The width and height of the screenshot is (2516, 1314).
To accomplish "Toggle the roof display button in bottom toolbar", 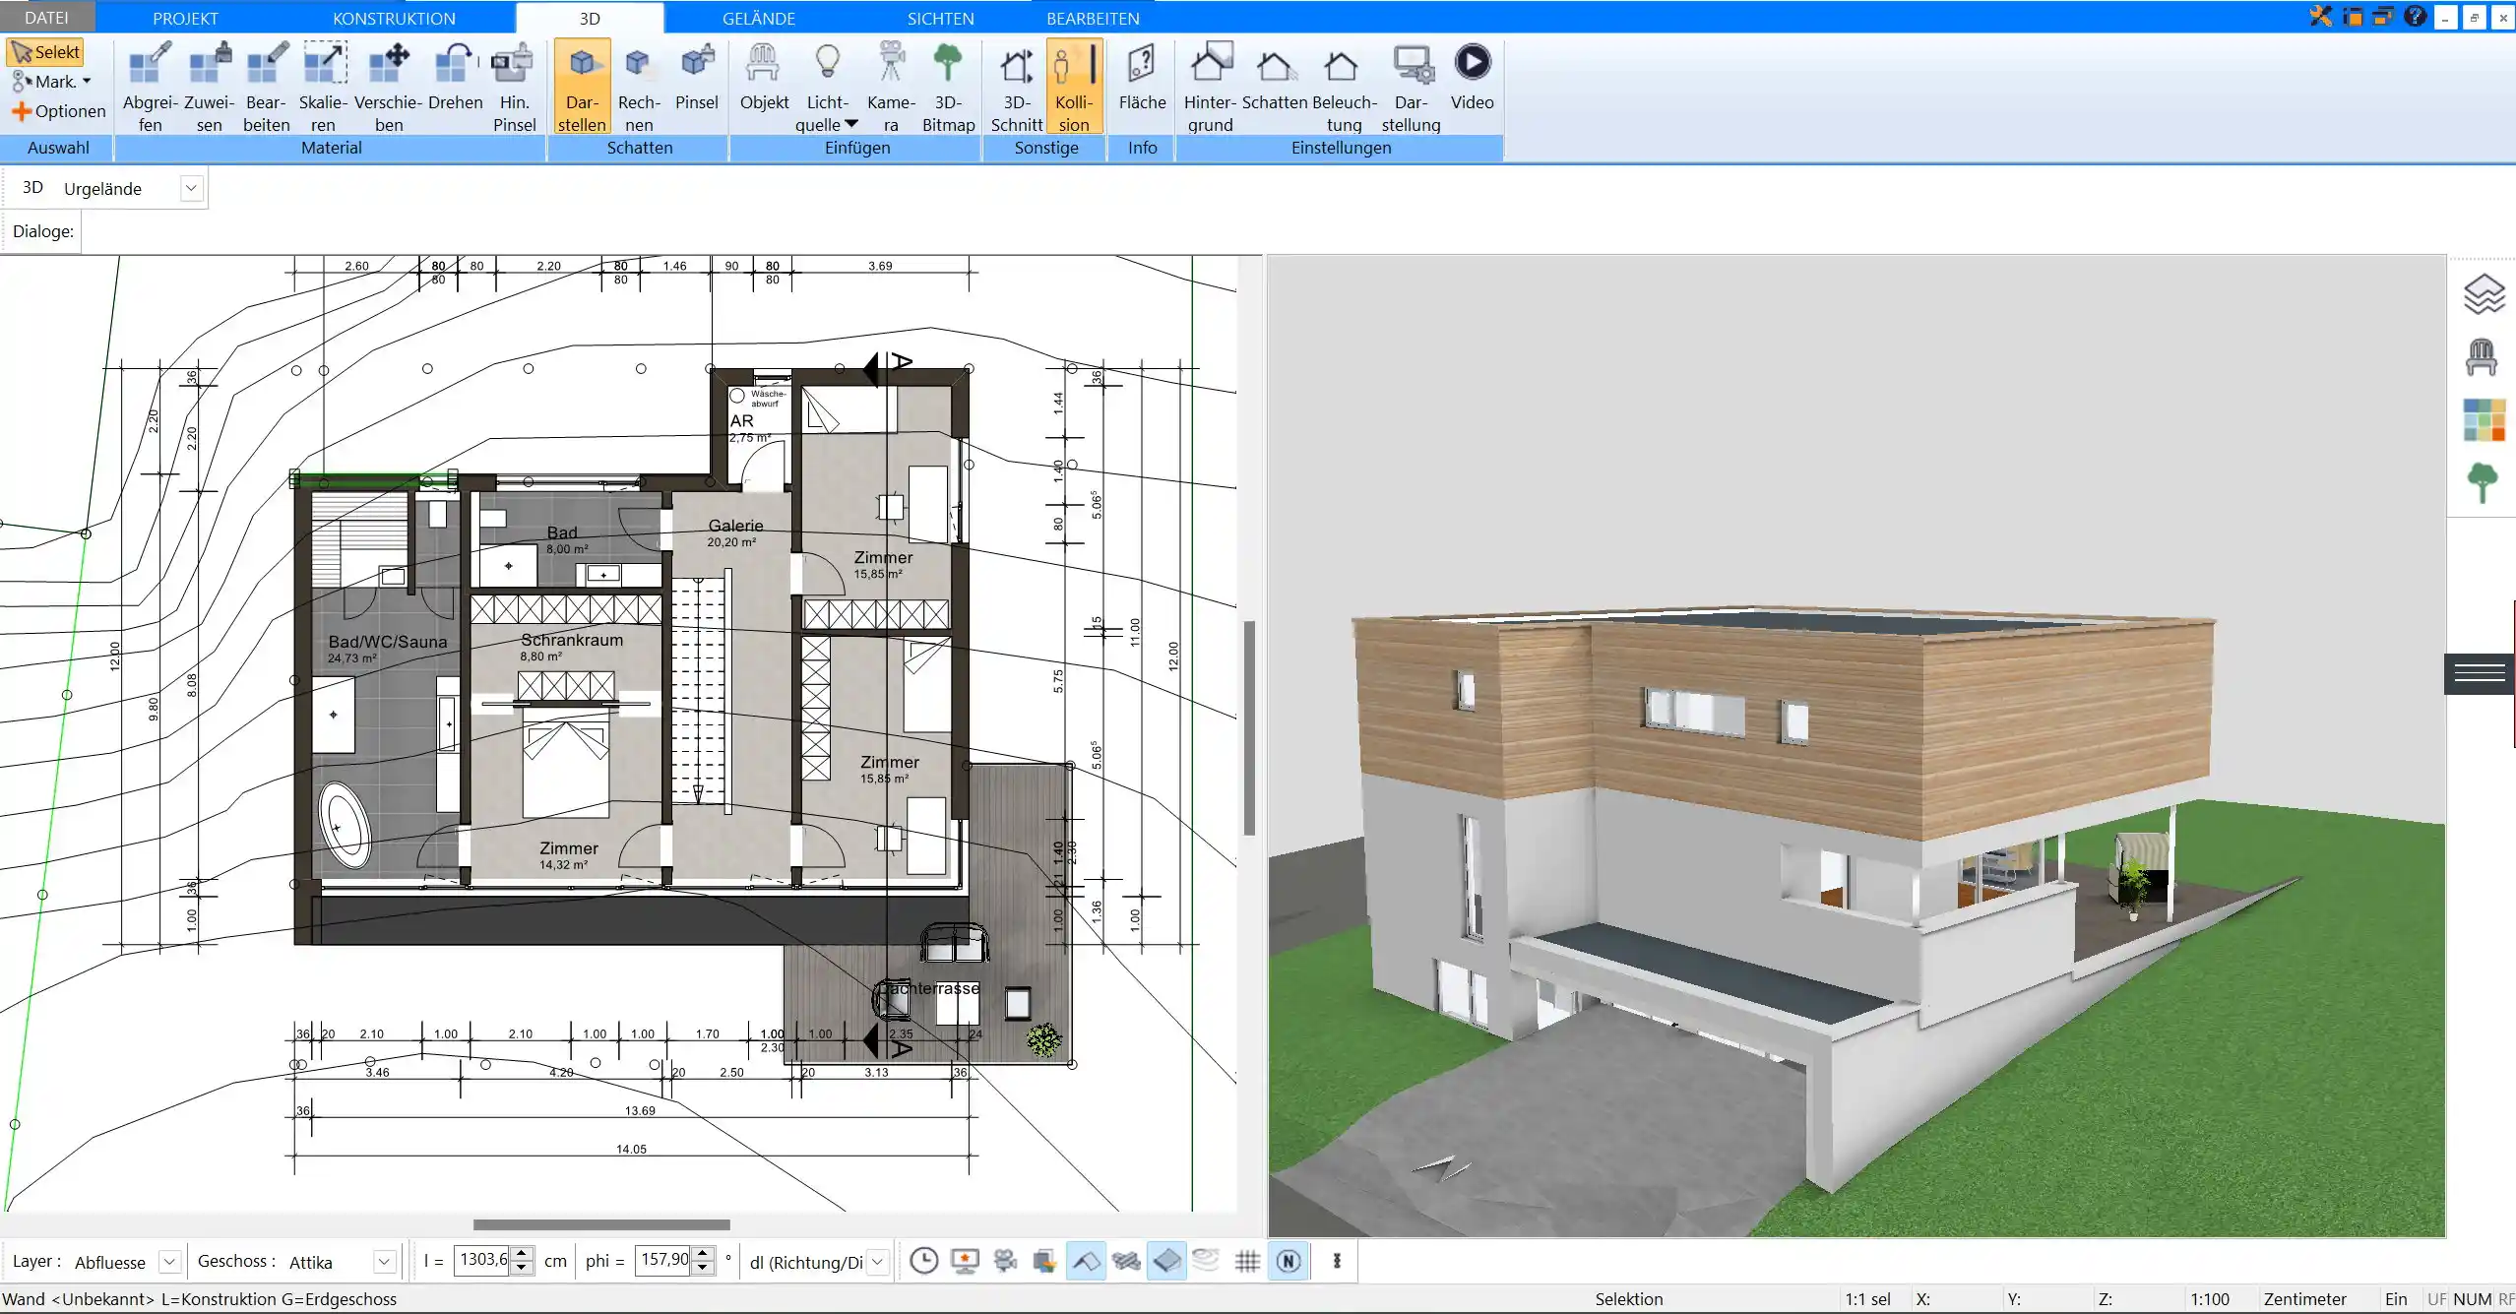I will [x=1086, y=1261].
